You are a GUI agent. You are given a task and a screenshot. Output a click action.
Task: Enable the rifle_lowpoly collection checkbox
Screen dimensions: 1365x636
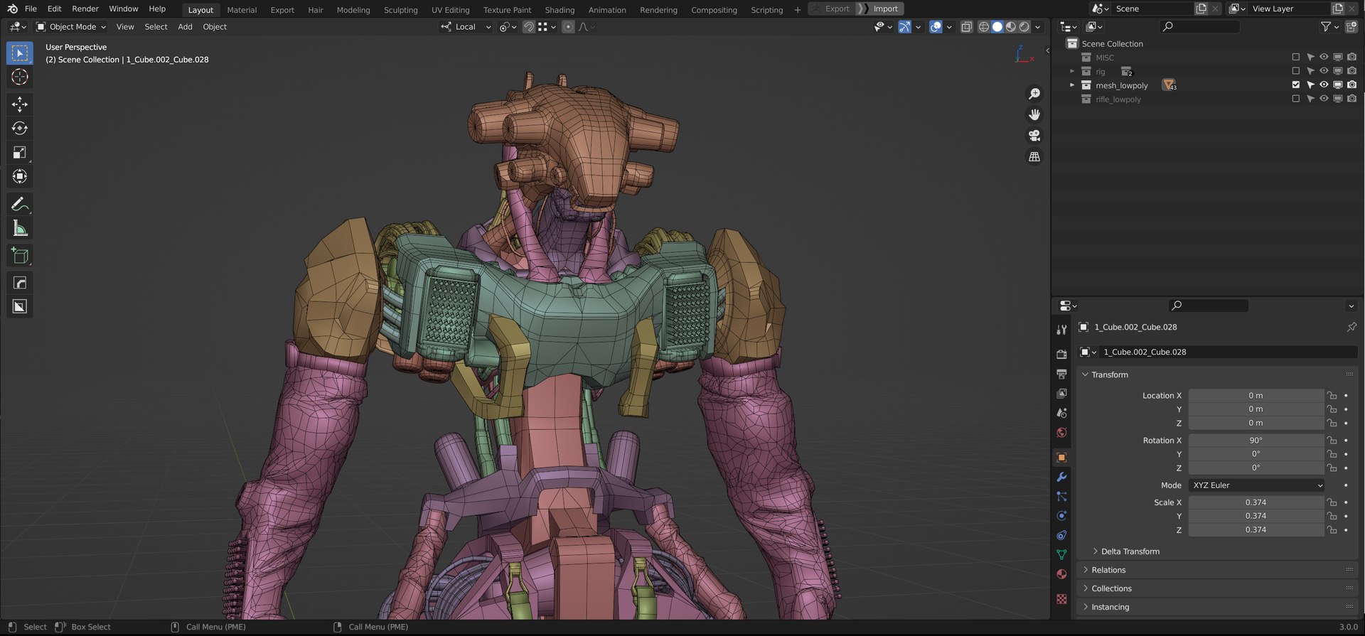click(x=1295, y=99)
